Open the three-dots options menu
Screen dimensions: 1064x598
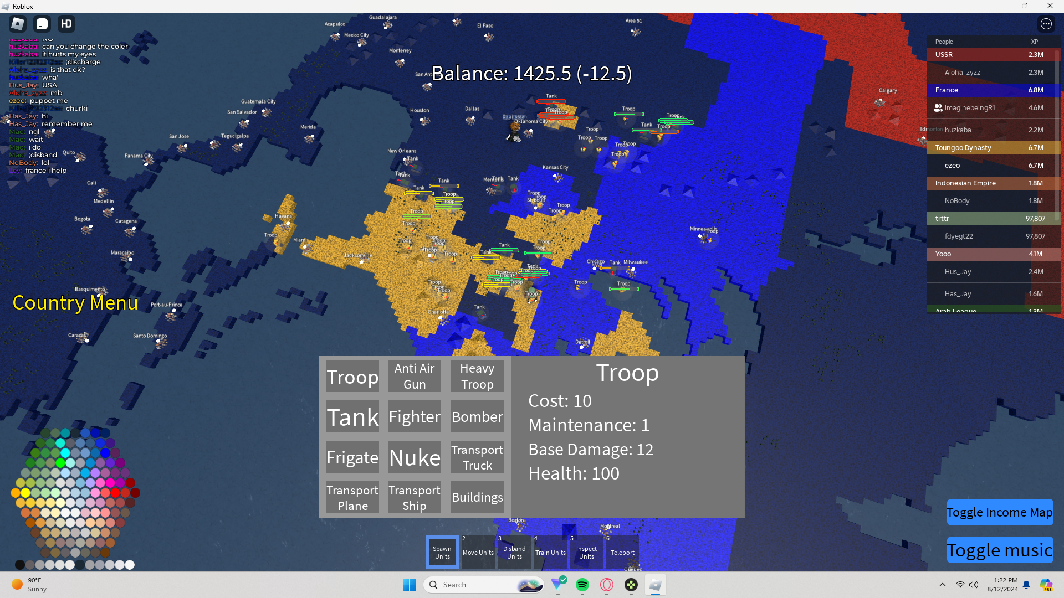click(x=1046, y=24)
